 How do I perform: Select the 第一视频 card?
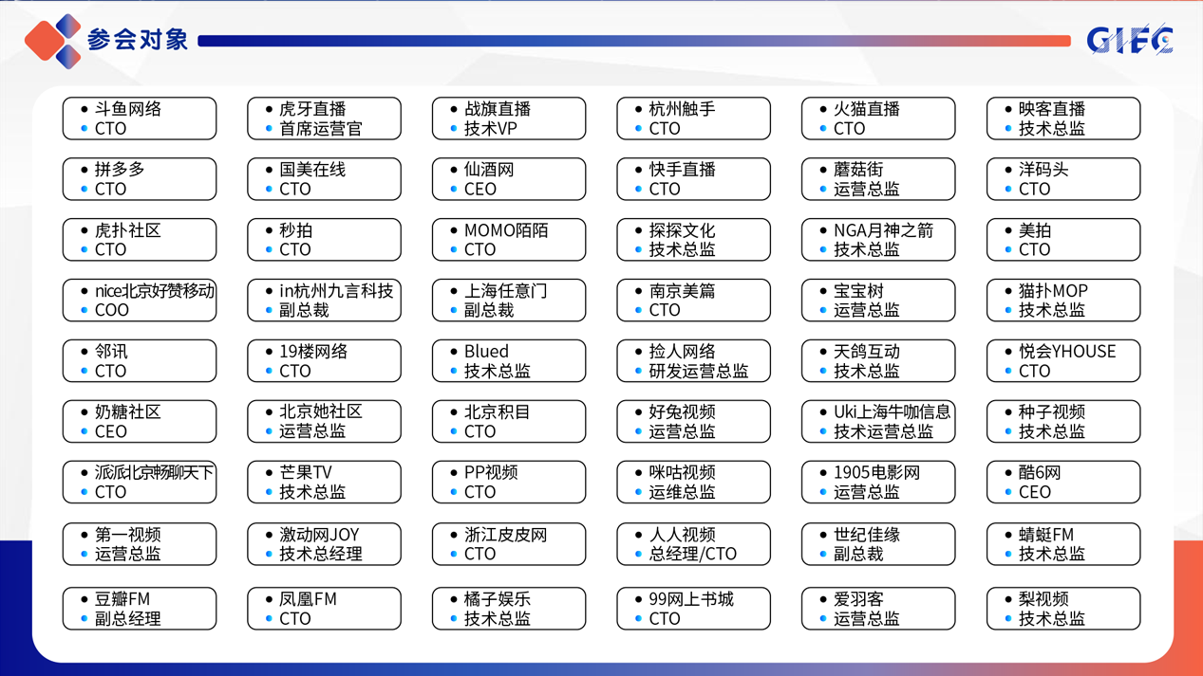(x=140, y=544)
